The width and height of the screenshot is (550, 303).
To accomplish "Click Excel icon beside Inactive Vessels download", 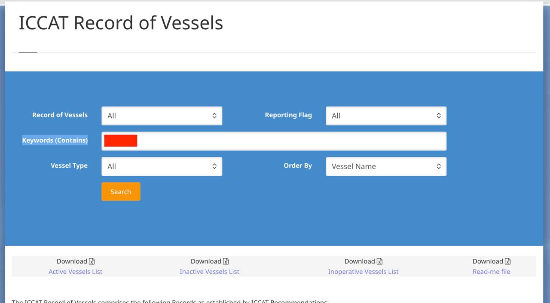I will click(226, 261).
